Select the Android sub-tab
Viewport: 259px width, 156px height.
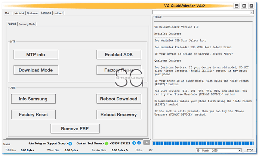tap(12, 24)
